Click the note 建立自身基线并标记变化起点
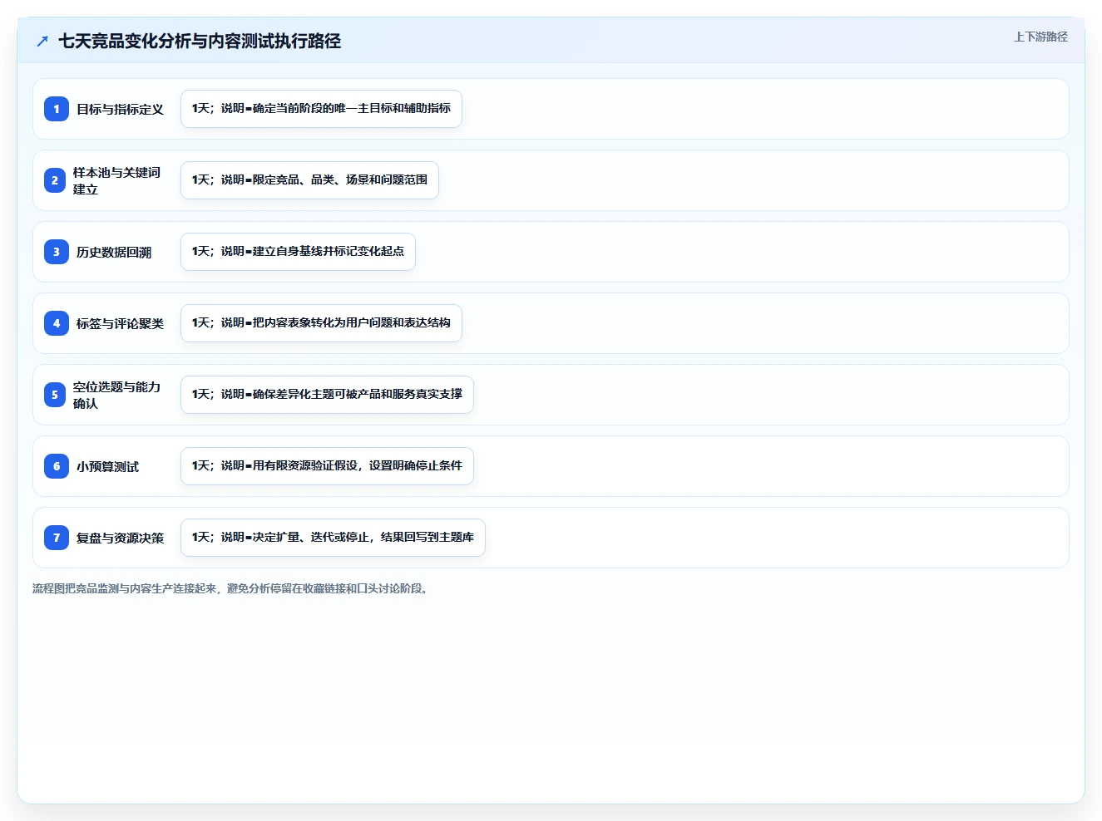Screen dimensions: 1102x821 pos(298,252)
